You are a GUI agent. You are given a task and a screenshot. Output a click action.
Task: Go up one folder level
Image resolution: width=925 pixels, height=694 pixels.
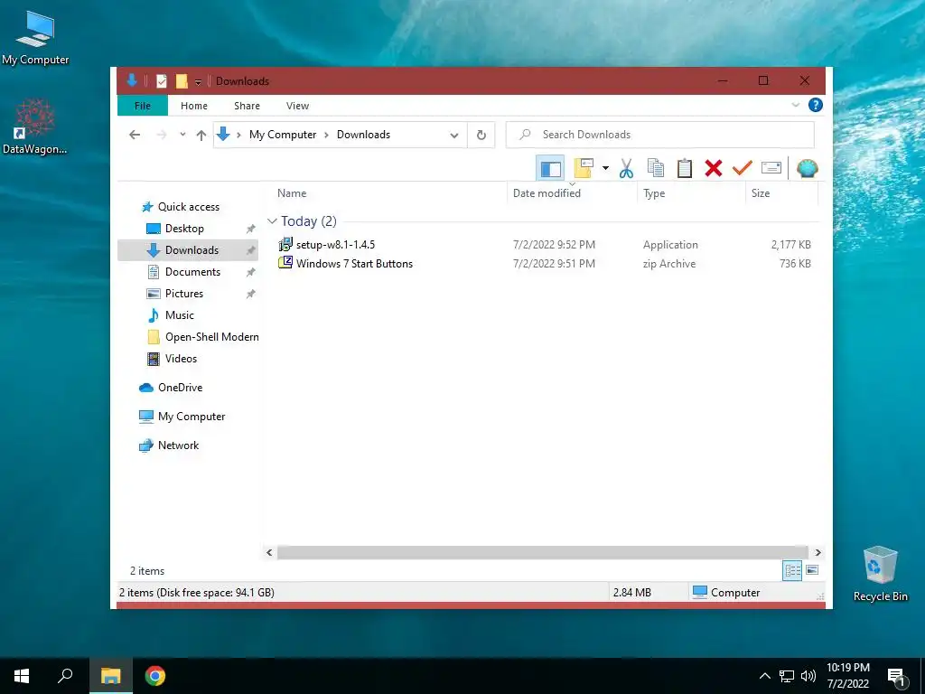201,136
